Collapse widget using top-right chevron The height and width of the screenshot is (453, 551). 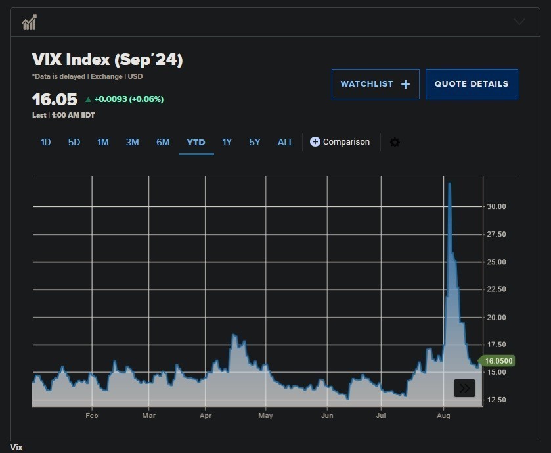click(x=519, y=22)
